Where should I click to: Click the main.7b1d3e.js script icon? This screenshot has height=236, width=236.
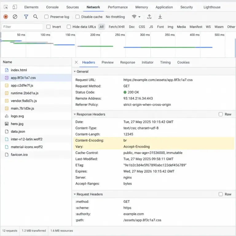[7, 108]
